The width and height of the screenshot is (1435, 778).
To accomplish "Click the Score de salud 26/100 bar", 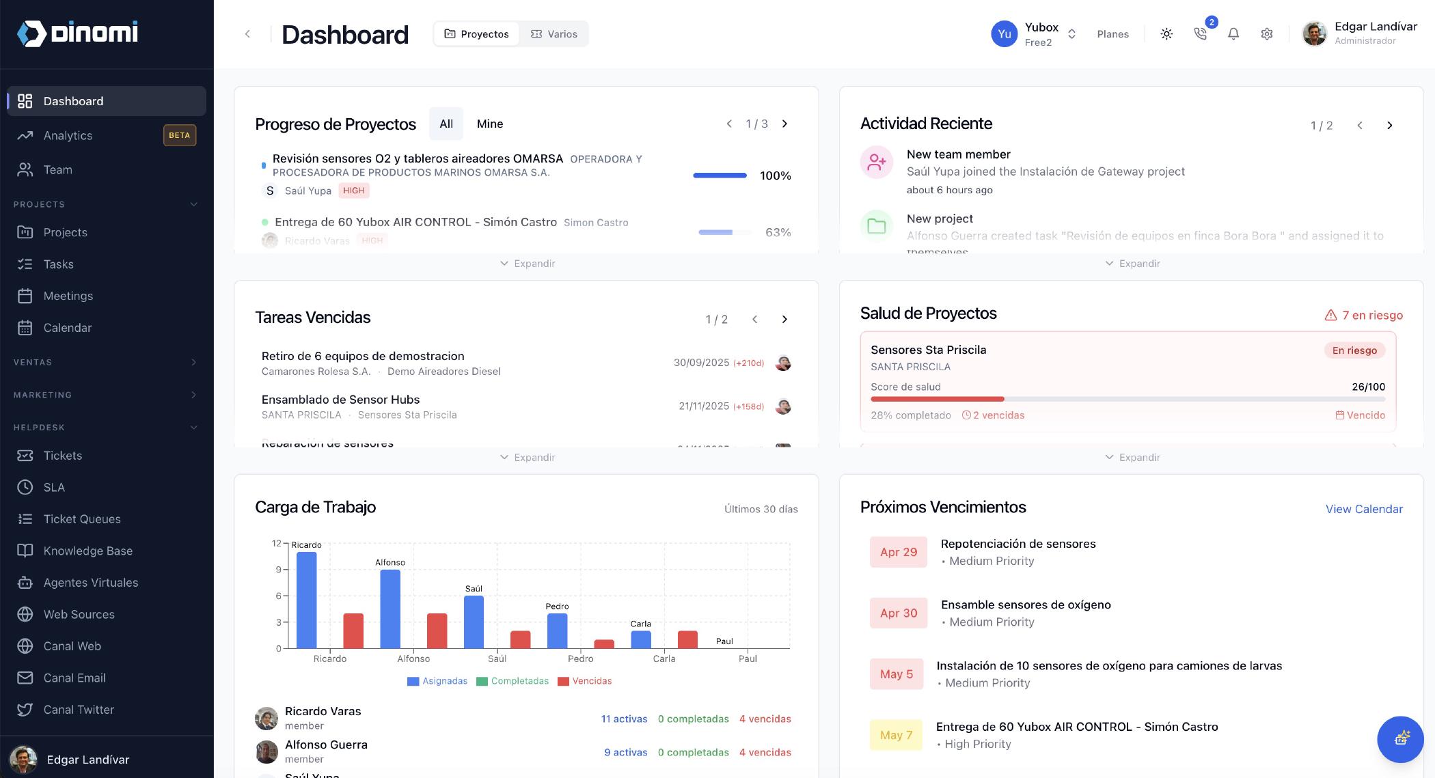I will point(1127,399).
